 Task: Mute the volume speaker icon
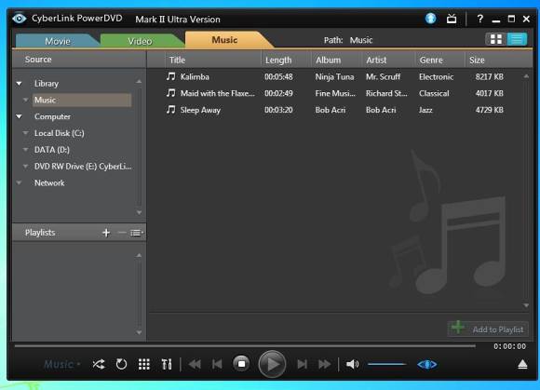click(352, 364)
